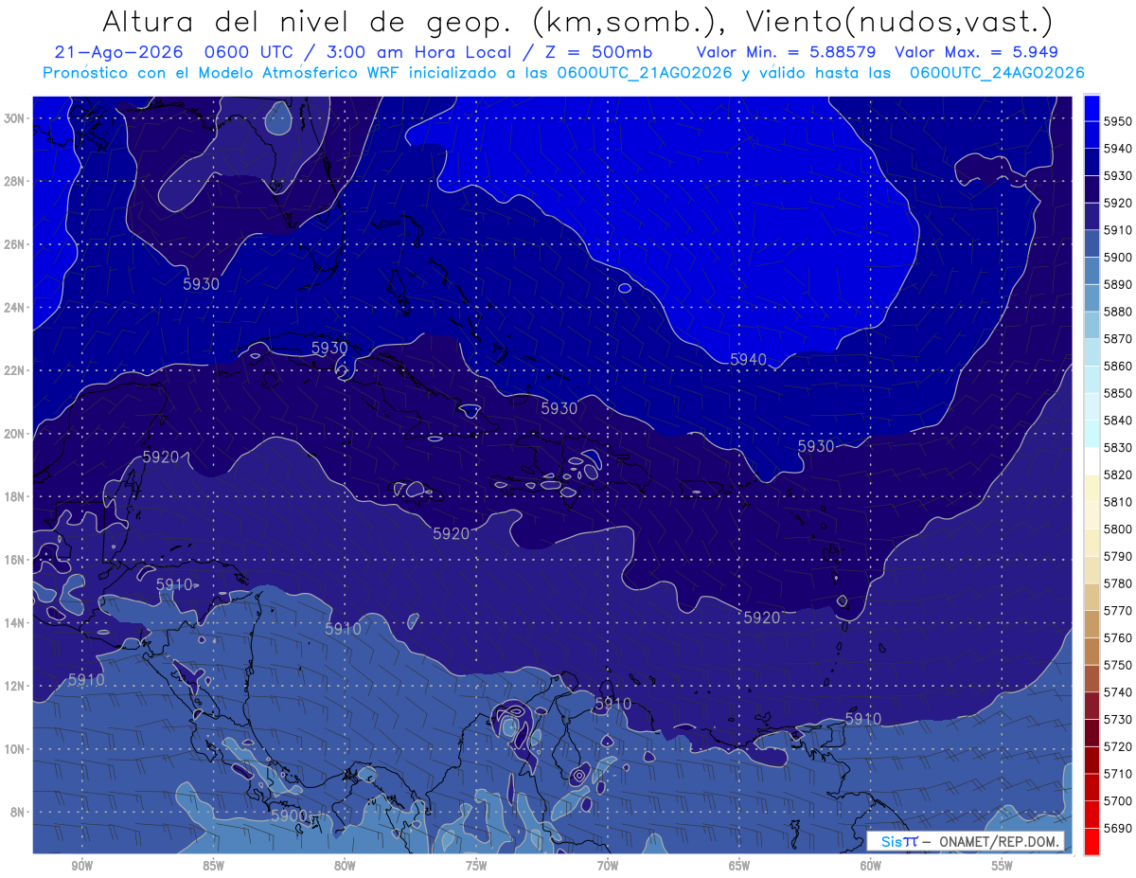Click the pale cyan swatch between 5840 and 5850
The height and width of the screenshot is (878, 1136).
(x=1091, y=406)
